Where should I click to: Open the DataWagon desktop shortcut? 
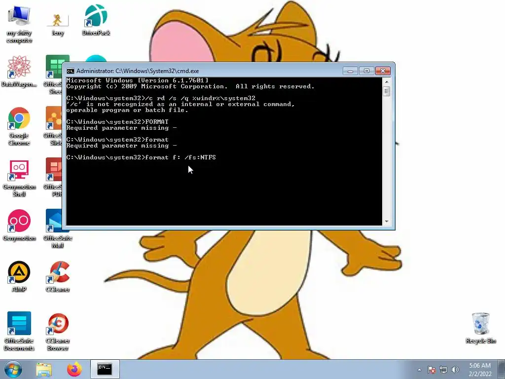(x=19, y=71)
